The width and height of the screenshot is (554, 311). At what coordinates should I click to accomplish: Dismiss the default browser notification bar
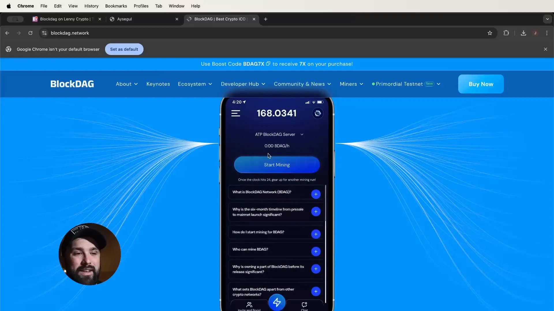click(x=545, y=49)
